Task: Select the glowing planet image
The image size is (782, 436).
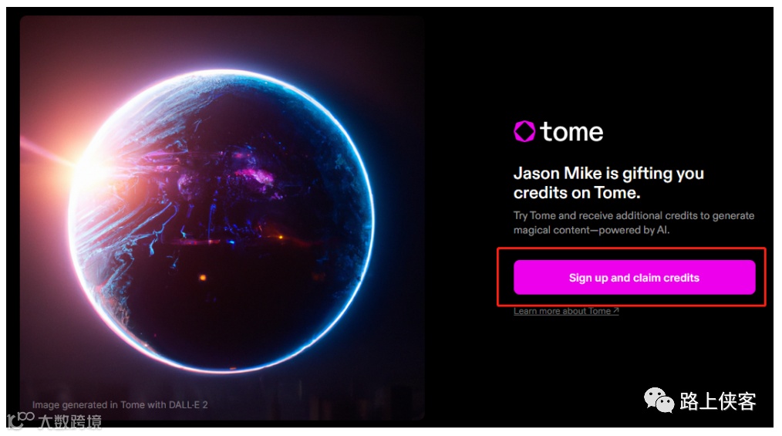Action: coord(222,218)
